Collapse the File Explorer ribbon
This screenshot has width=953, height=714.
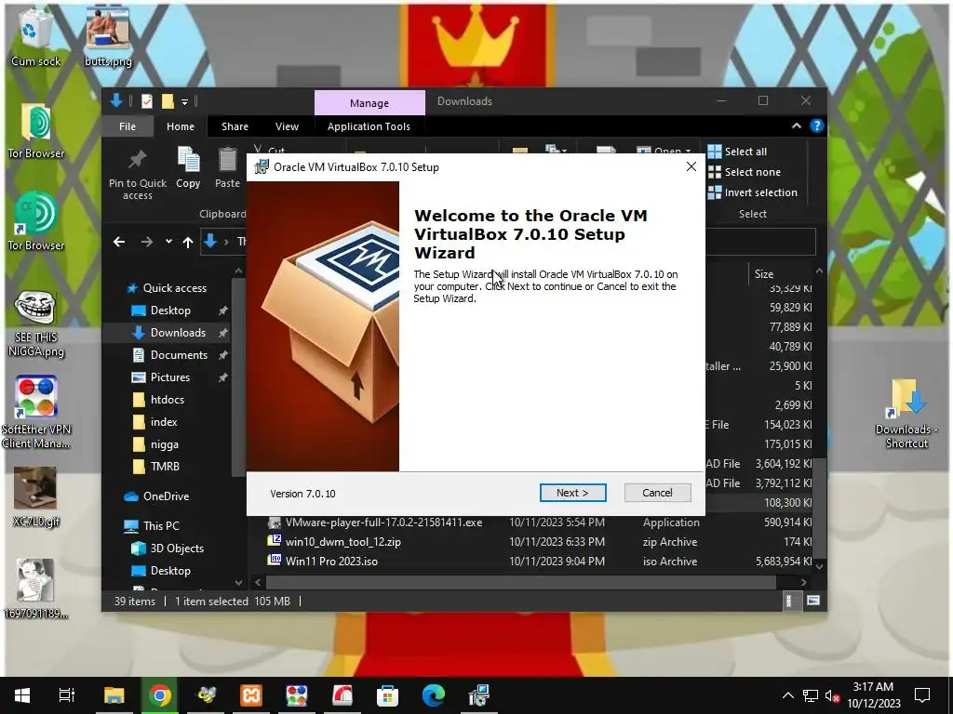click(797, 126)
